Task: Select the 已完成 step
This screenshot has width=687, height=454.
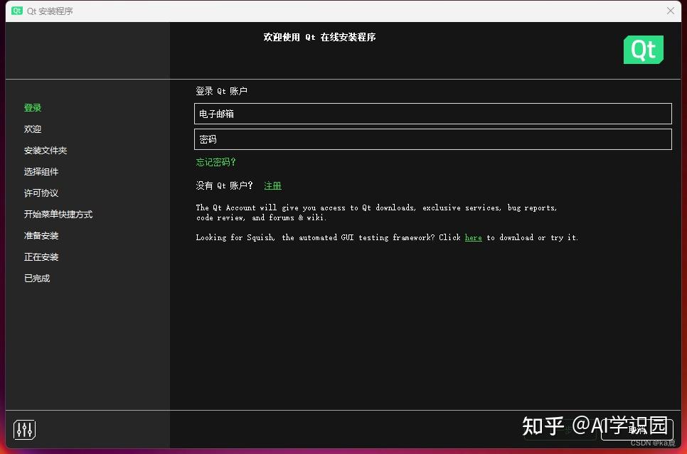Action: point(36,278)
